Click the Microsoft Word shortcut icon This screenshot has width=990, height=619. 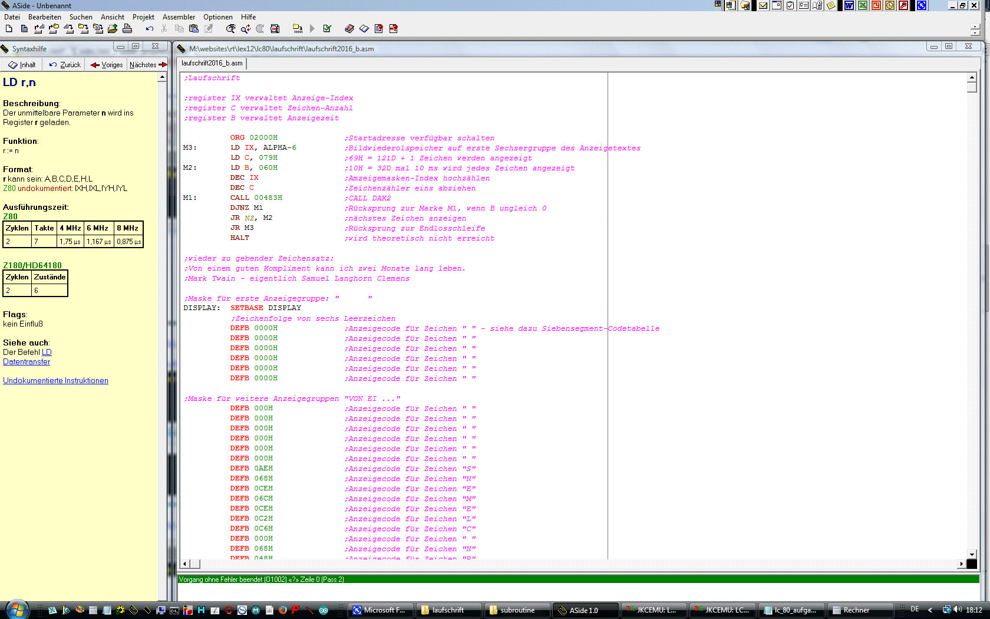pos(849,5)
